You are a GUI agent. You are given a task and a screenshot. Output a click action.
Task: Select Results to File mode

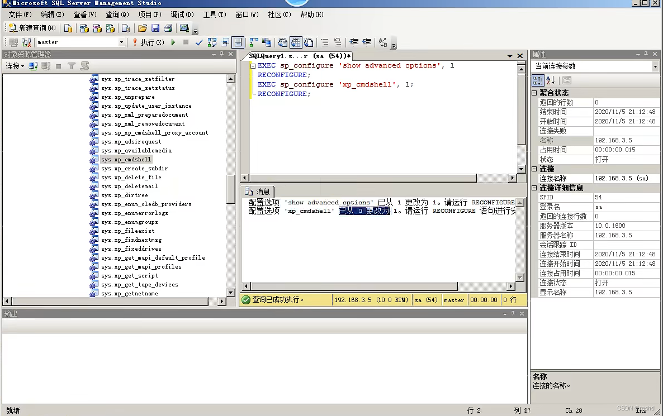click(x=309, y=42)
